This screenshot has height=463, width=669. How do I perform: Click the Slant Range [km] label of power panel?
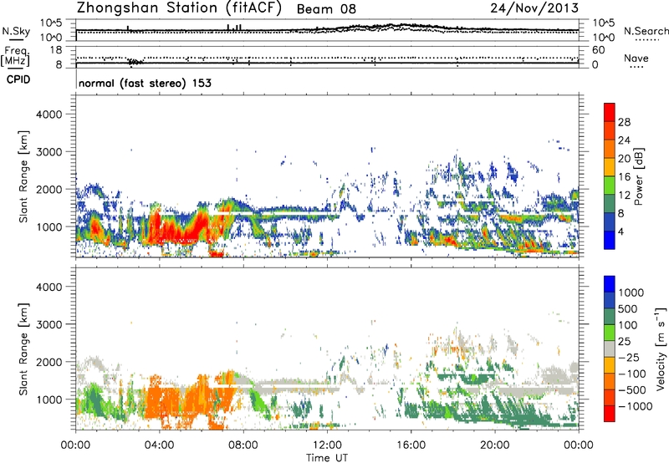tap(23, 176)
